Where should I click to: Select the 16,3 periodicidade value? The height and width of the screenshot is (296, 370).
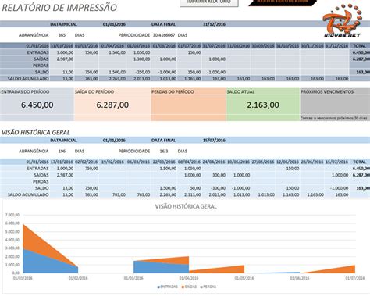164,152
